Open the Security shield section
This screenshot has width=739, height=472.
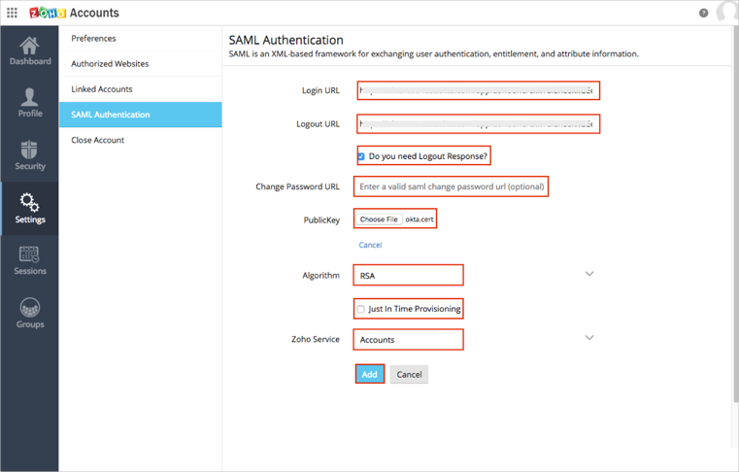pyautogui.click(x=30, y=155)
